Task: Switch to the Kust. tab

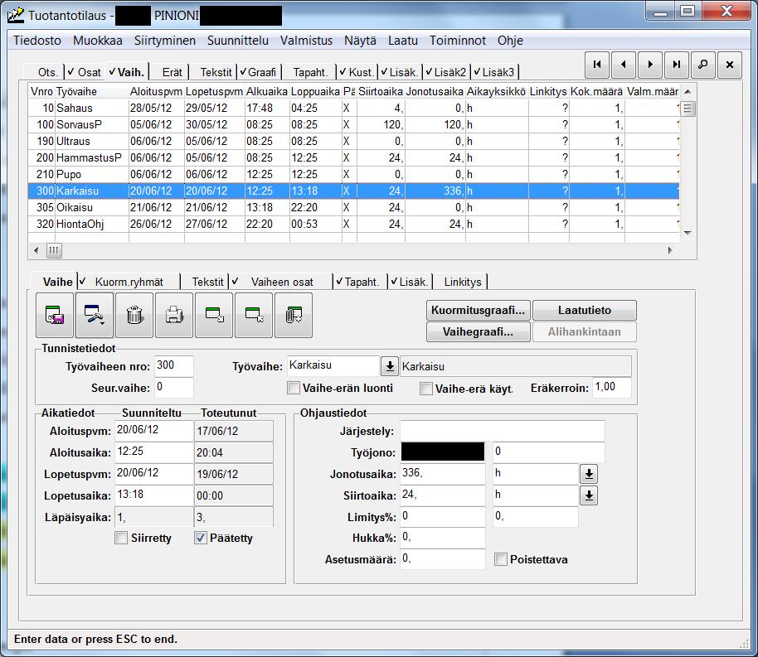Action: (357, 72)
